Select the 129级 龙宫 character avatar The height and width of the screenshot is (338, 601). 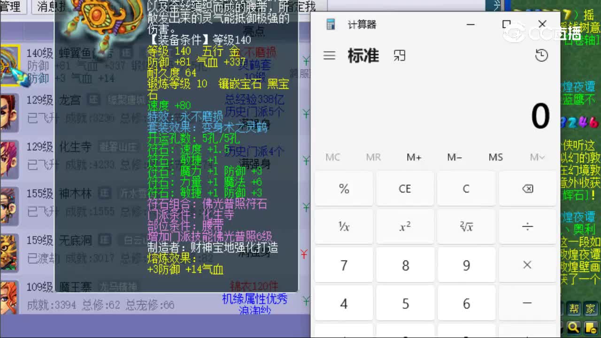(8, 112)
